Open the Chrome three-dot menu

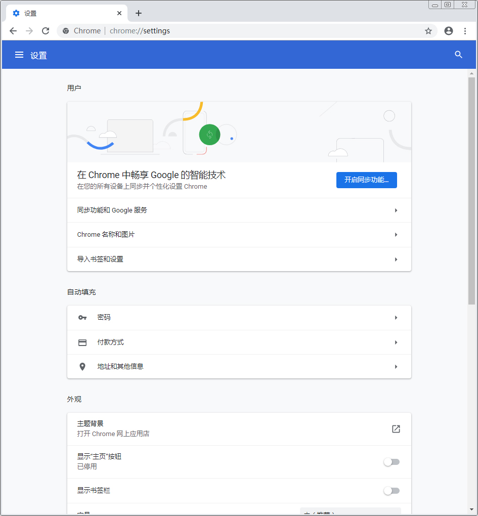coord(465,31)
